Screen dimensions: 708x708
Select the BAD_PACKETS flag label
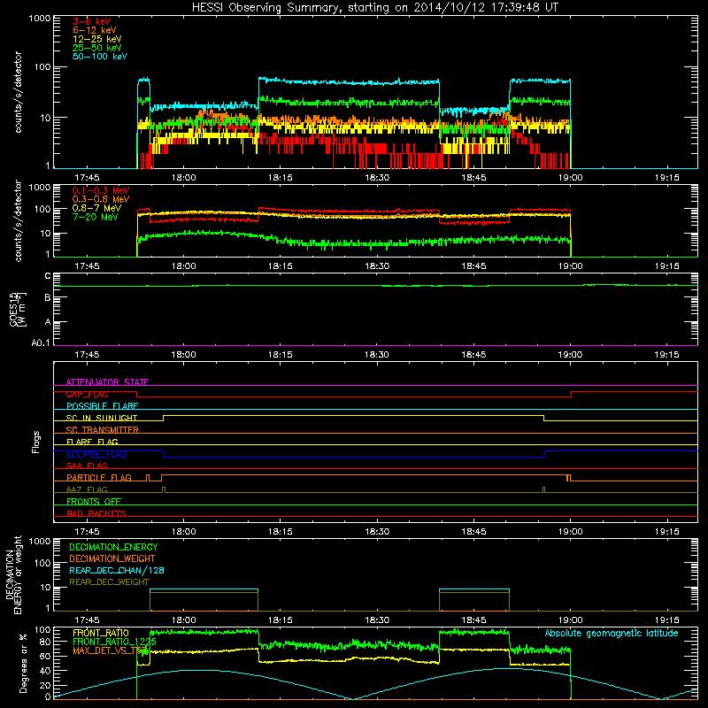pos(96,513)
